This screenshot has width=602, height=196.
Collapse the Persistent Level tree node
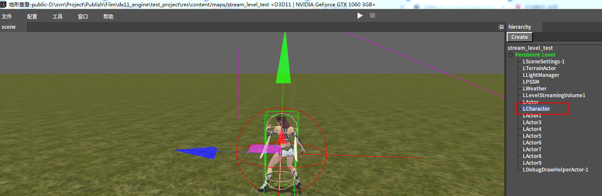(511, 55)
